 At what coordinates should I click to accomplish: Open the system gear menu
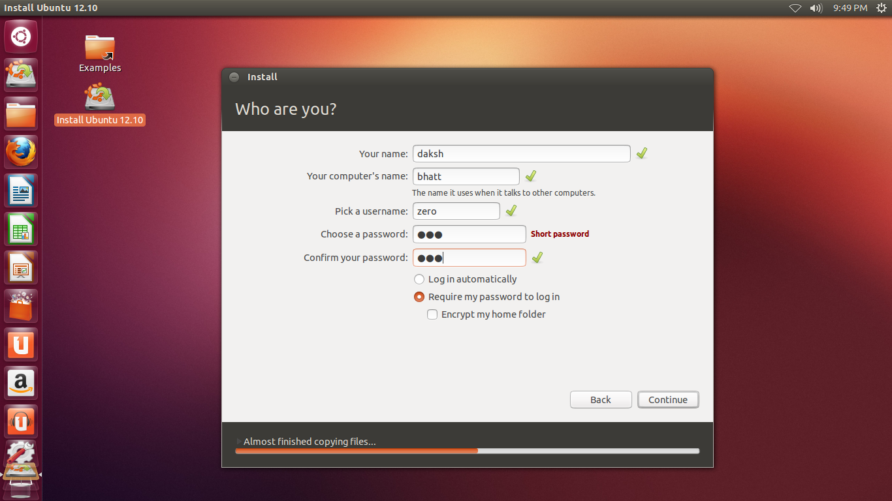coord(881,8)
